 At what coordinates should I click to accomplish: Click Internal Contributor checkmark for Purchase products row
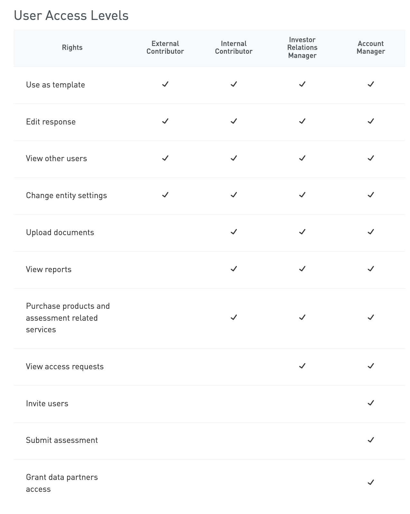(234, 317)
